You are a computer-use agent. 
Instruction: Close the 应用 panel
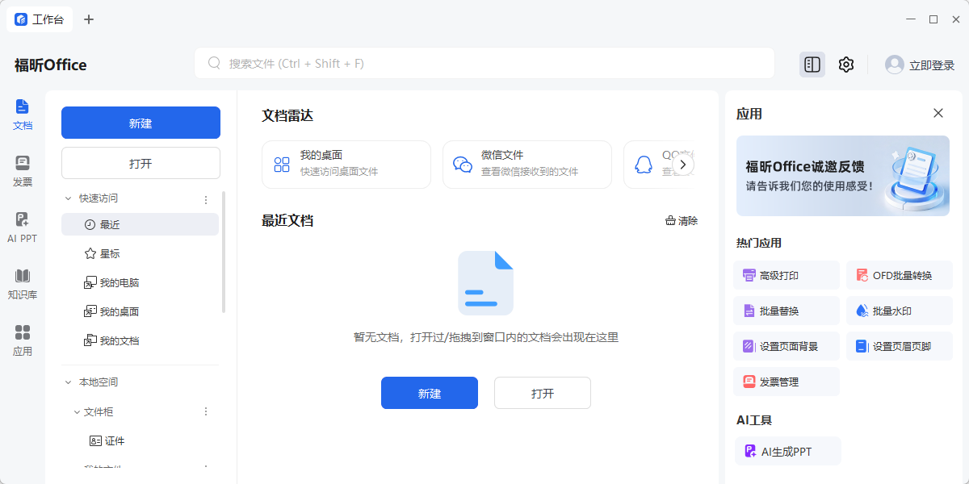point(938,113)
